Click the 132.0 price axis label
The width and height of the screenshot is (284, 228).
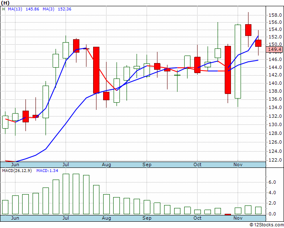click(x=275, y=116)
